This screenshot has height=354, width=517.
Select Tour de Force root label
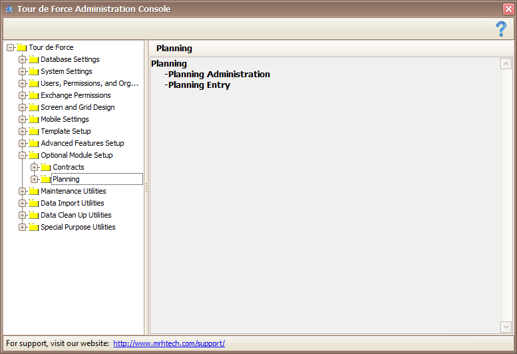coord(51,47)
